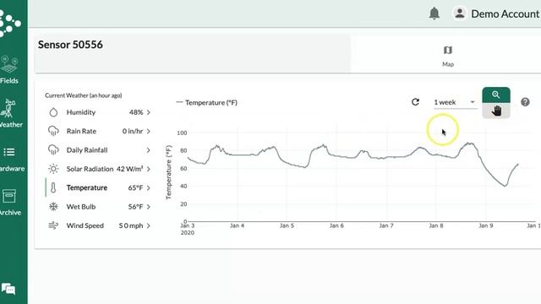The image size is (541, 304).
Task: Open the chart help icon
Action: pyautogui.click(x=525, y=102)
